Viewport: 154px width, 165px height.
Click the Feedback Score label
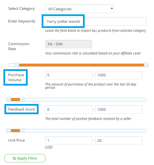tap(22, 109)
